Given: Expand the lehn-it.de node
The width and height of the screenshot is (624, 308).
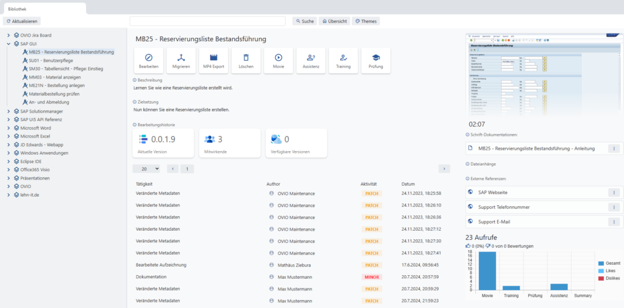Looking at the screenshot, I should point(9,195).
